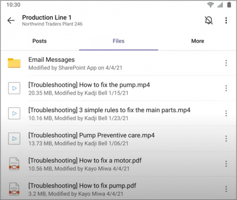Image resolution: width=237 pixels, height=200 pixels.
Task: Click video icon for 3 simple rules file
Action: coord(14,113)
